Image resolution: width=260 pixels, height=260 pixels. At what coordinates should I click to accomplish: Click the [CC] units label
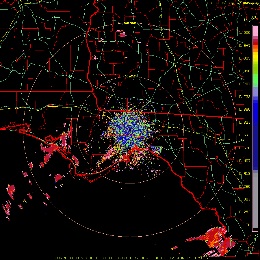247,20
